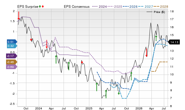The image size is (185, 110).
Task: Click the x-axis label '2024'
Action: coord(38,108)
